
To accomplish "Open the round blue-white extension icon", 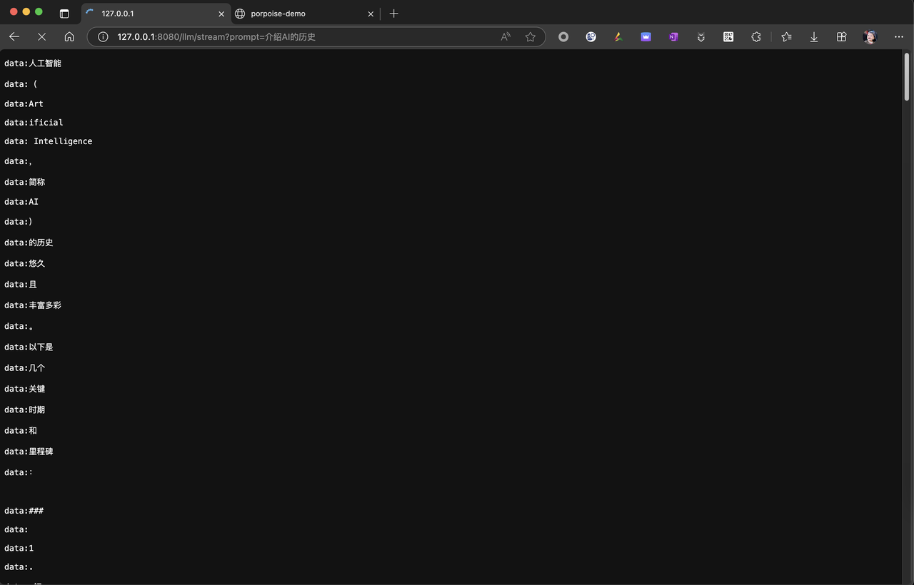I will pos(591,37).
